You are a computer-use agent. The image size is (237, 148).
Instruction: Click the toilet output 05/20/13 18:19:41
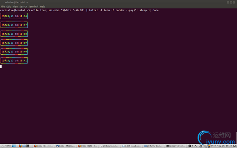click(x=14, y=60)
